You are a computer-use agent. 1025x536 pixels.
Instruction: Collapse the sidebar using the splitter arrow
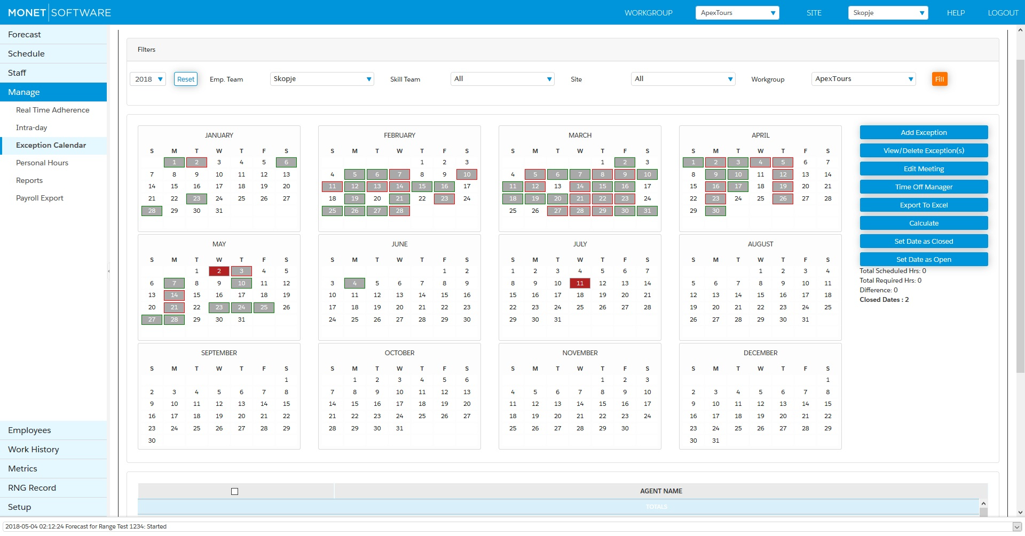pyautogui.click(x=109, y=271)
